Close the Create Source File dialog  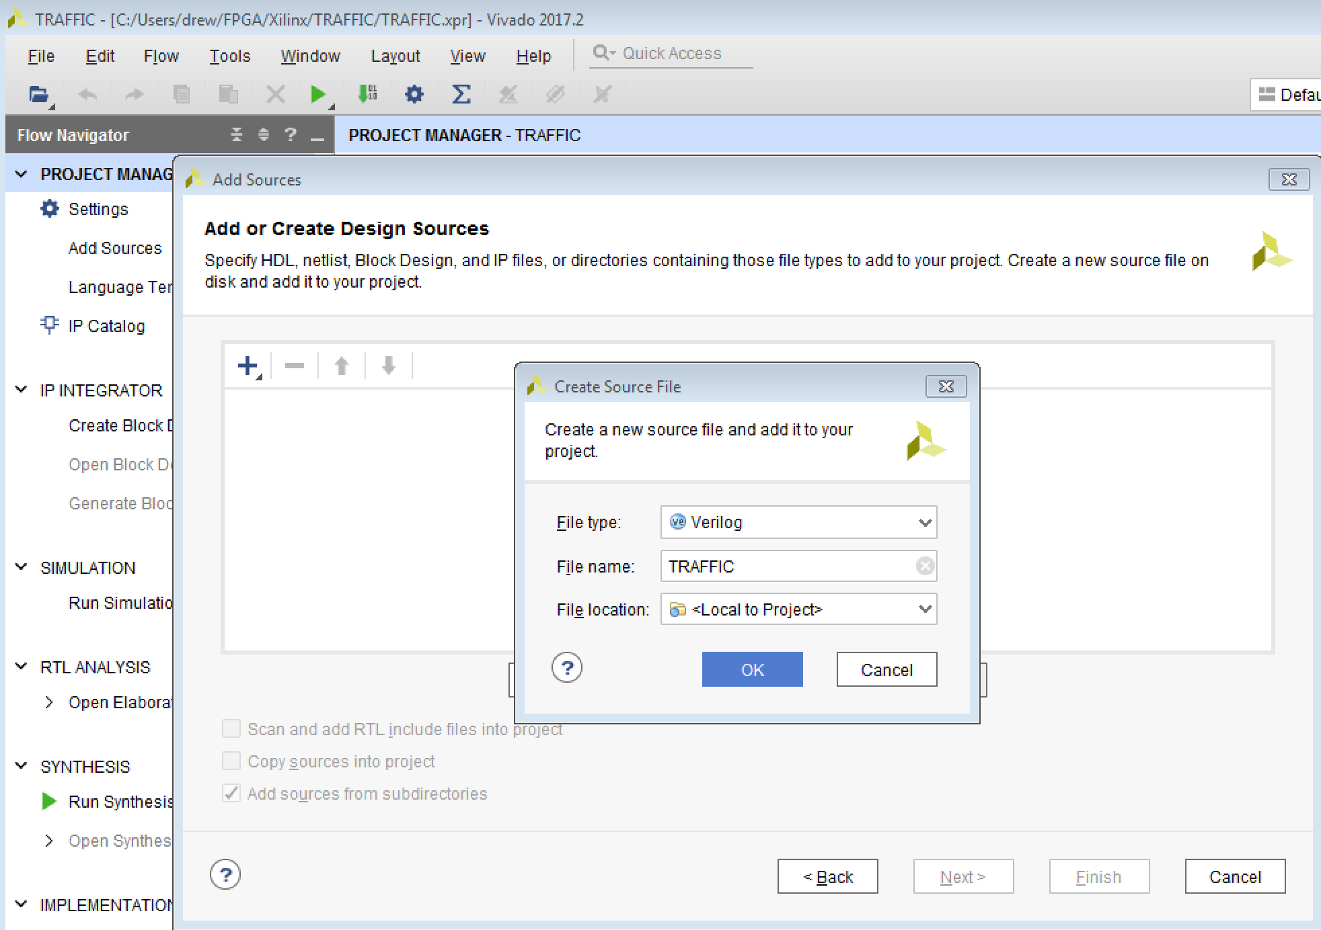click(946, 386)
